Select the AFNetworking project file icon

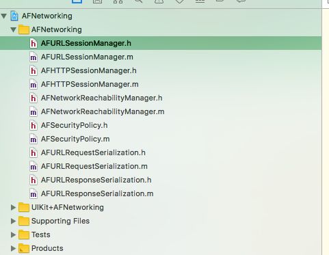[14, 16]
